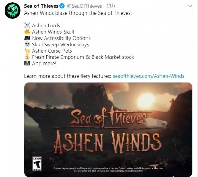Click the 11h tweet timestamp

[110, 6]
